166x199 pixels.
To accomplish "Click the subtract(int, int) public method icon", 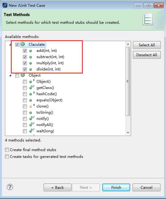I will (x=31, y=57).
